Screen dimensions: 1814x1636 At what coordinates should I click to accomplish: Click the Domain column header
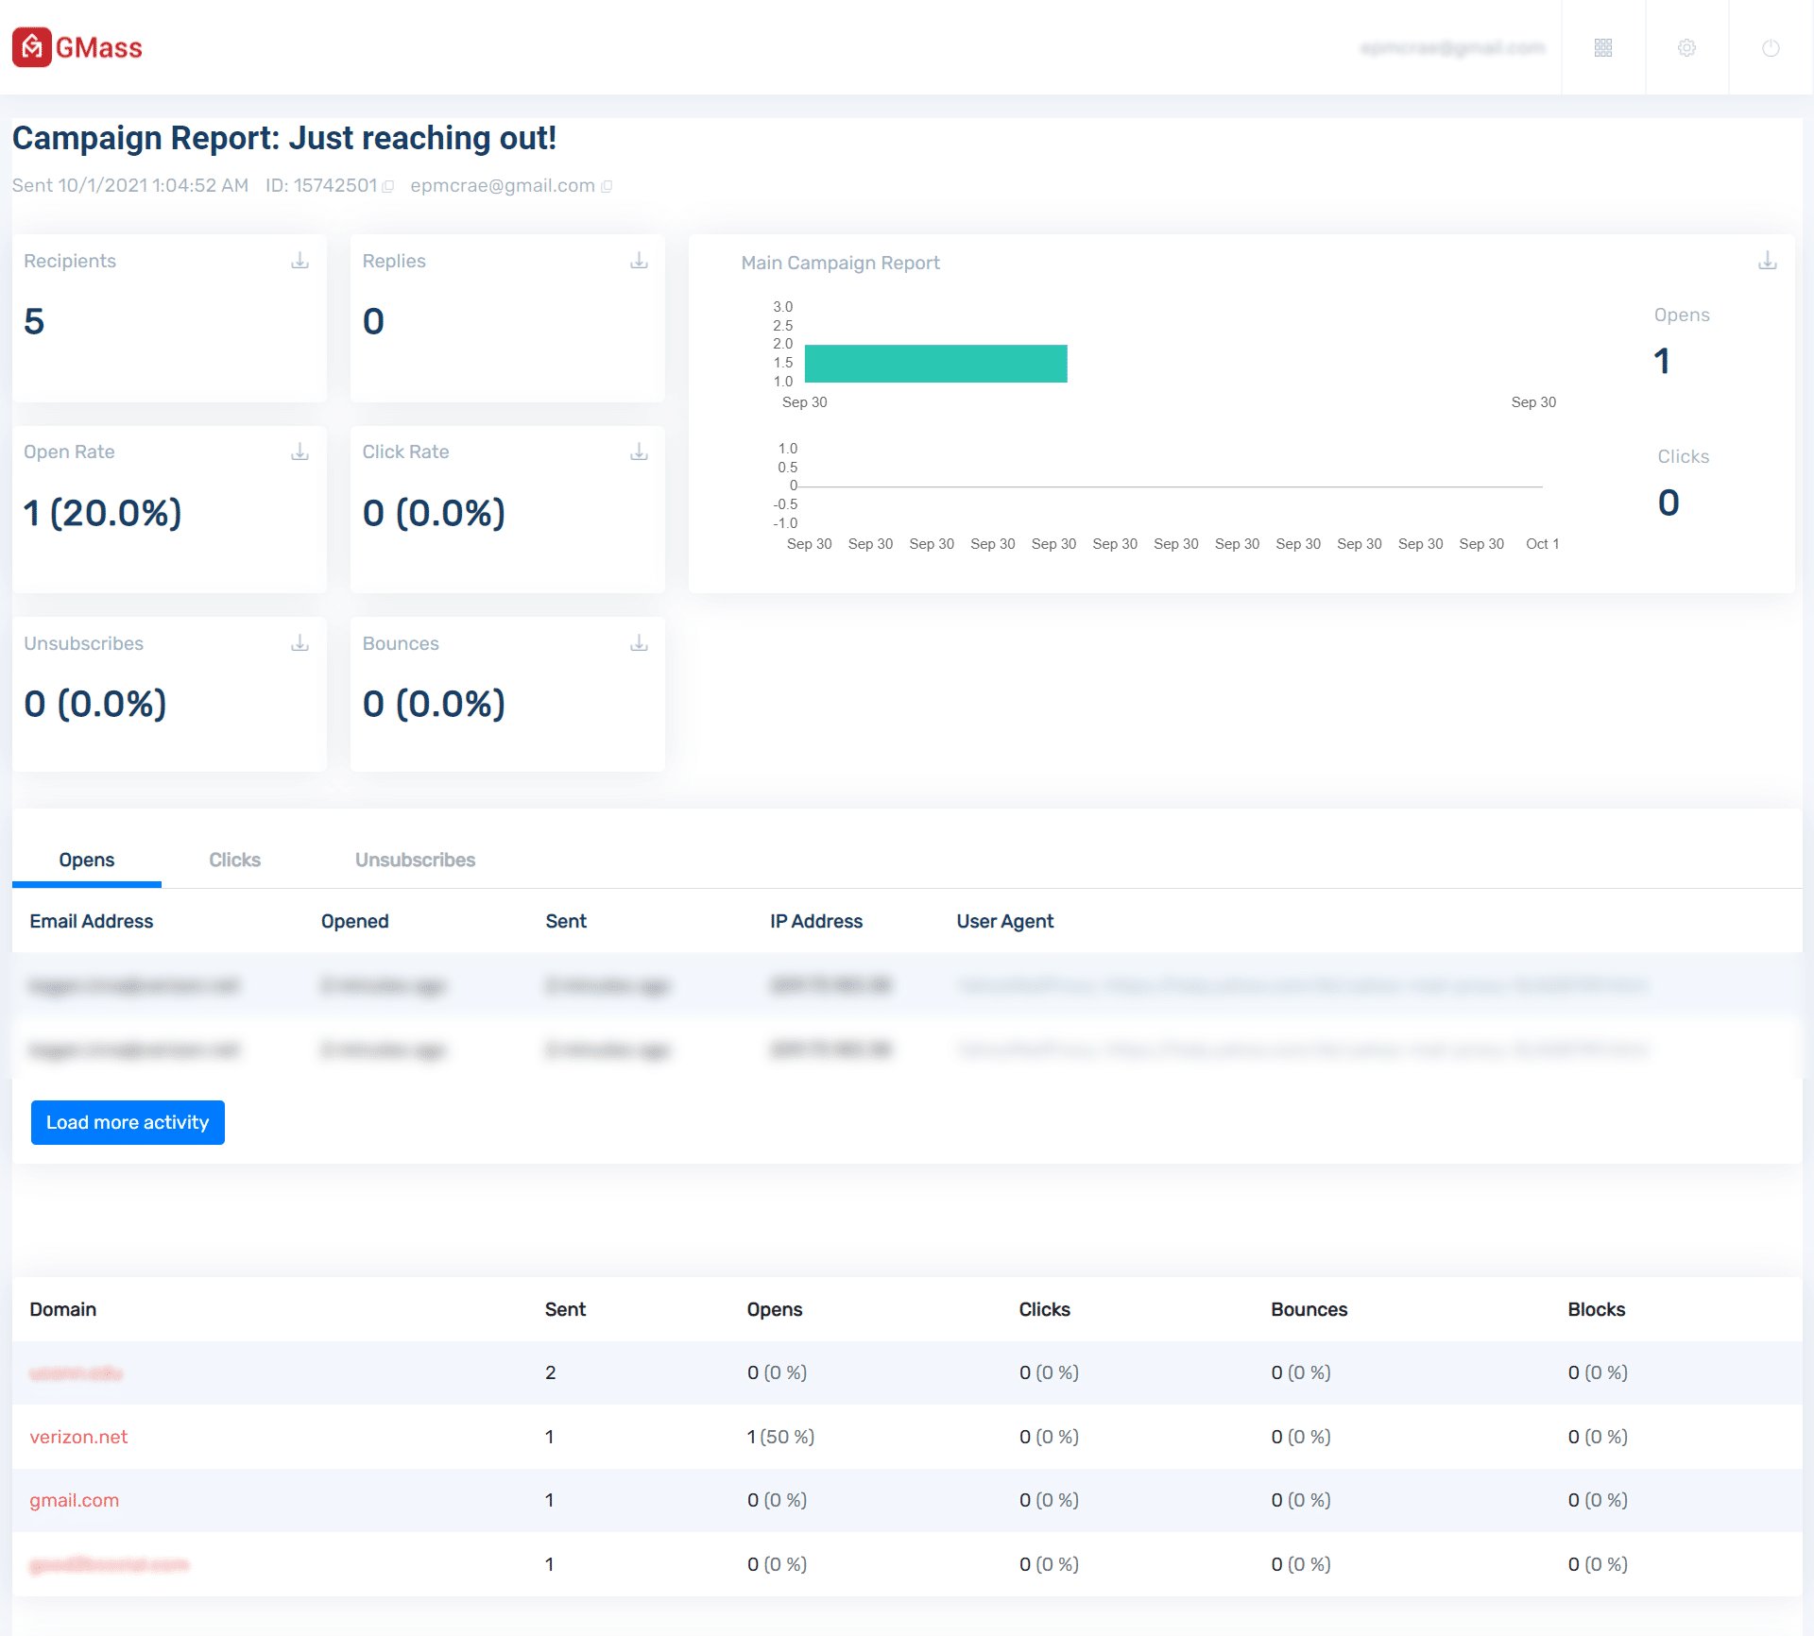[x=63, y=1309]
